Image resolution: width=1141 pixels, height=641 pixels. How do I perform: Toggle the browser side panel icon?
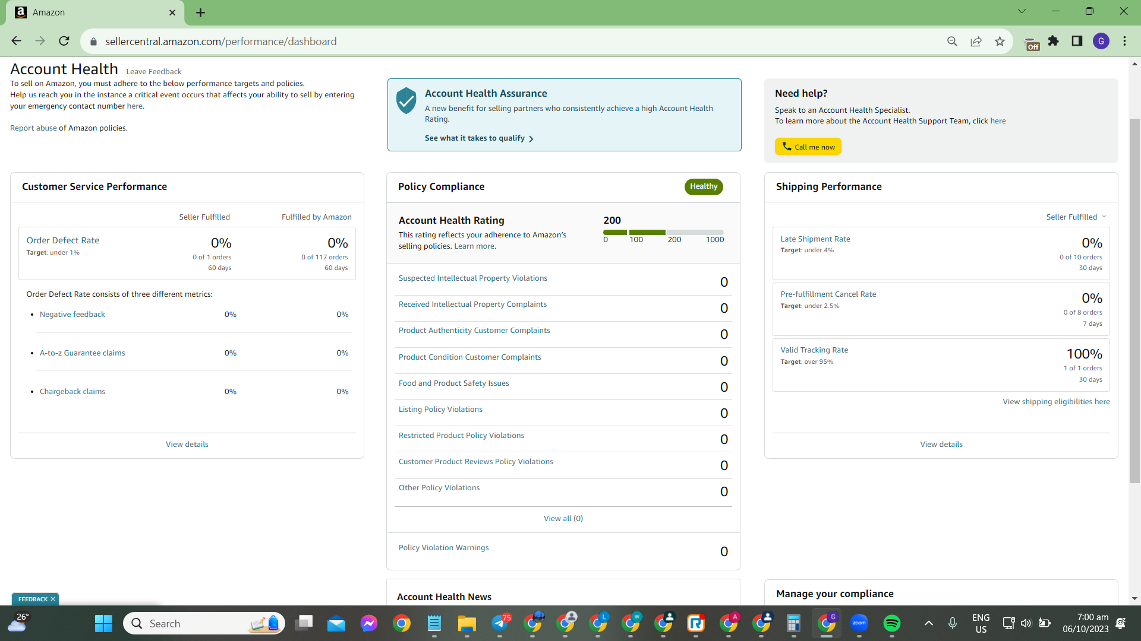(1077, 41)
